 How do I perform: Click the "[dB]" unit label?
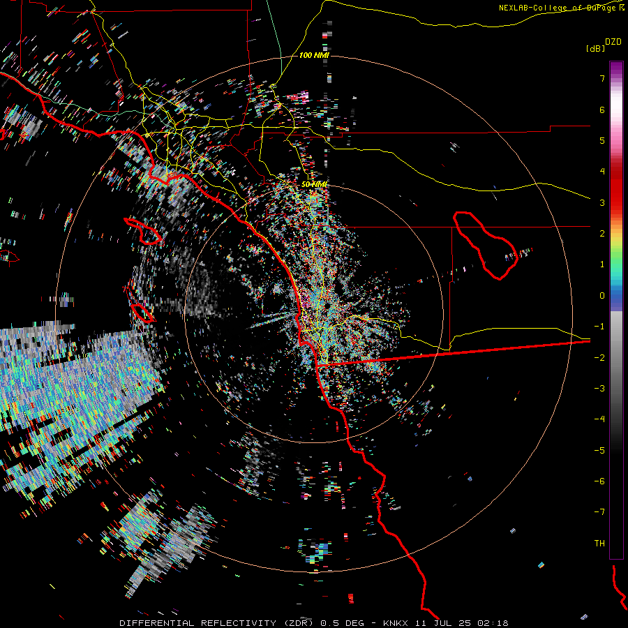coord(596,48)
